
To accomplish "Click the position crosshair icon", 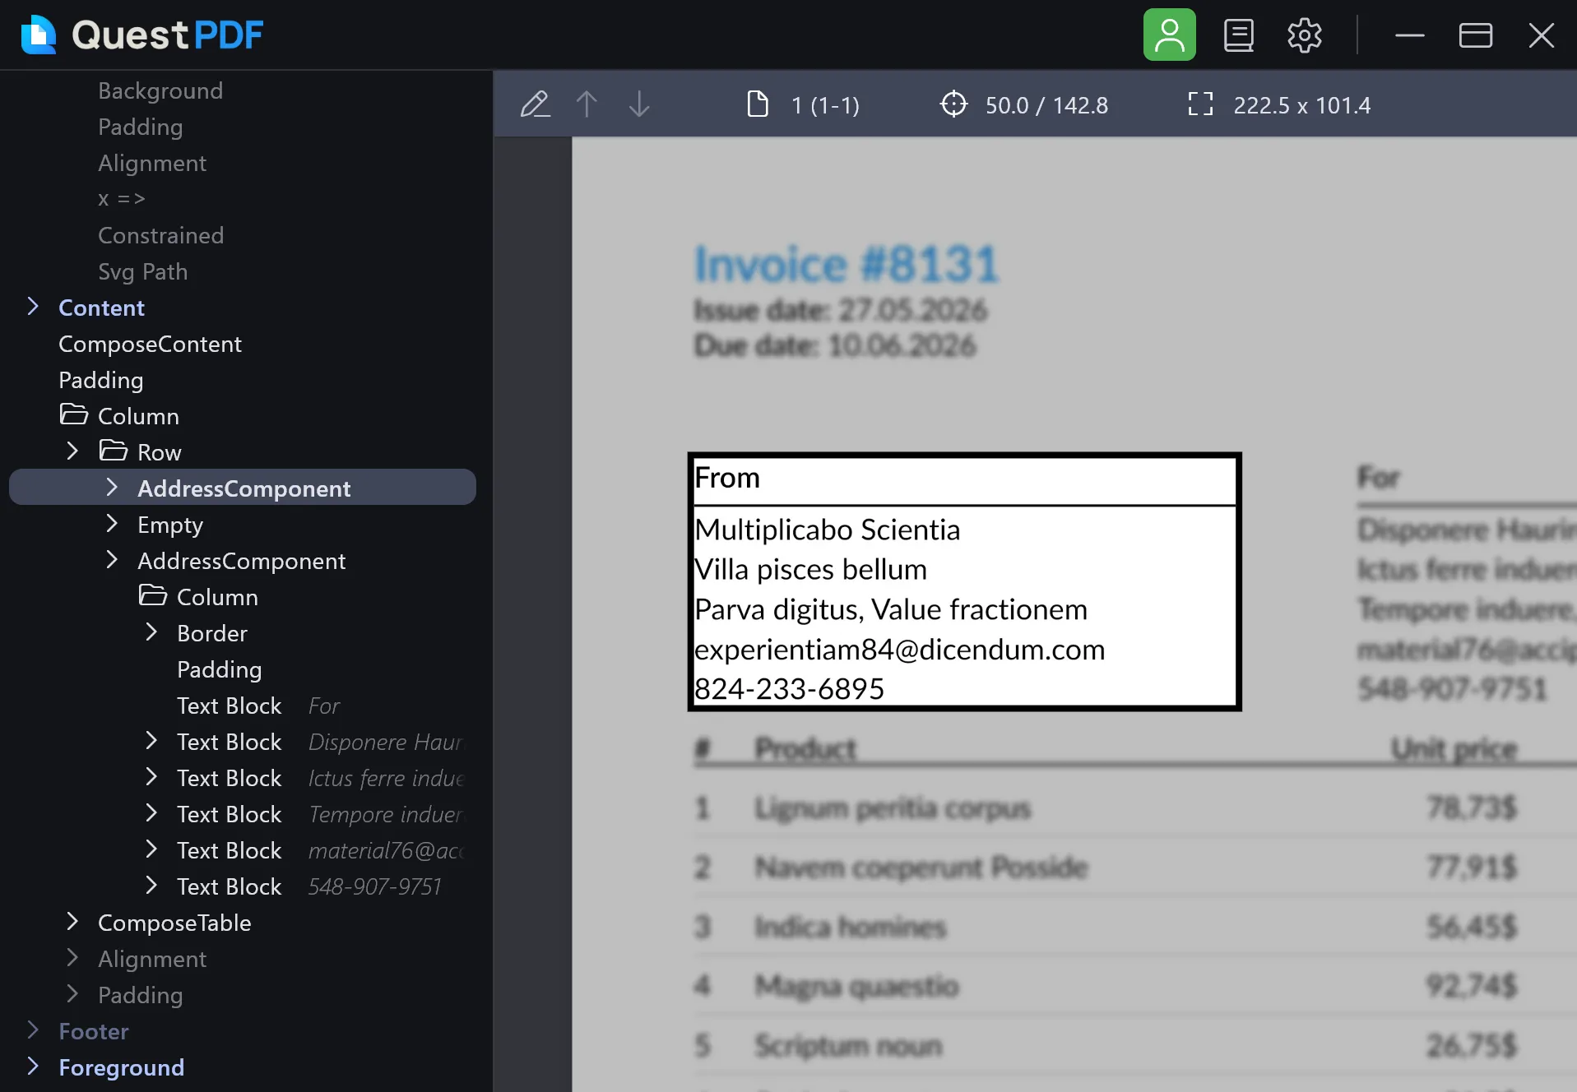I will [x=953, y=104].
